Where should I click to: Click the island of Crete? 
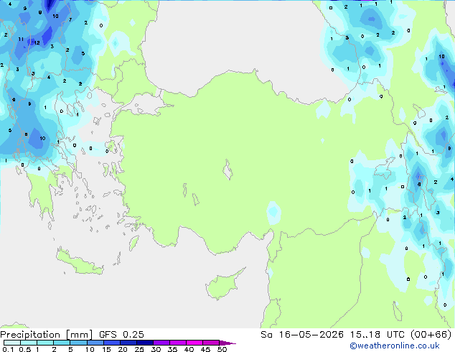pos(80,263)
